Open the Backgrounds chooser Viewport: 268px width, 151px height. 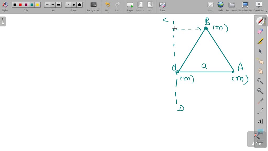coord(93,6)
